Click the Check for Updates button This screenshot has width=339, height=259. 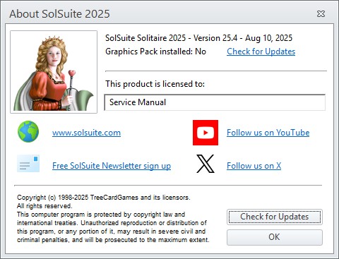pyautogui.click(x=275, y=217)
